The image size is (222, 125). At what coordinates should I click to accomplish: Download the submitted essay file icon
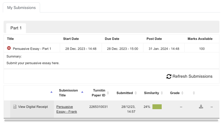[x=201, y=107]
